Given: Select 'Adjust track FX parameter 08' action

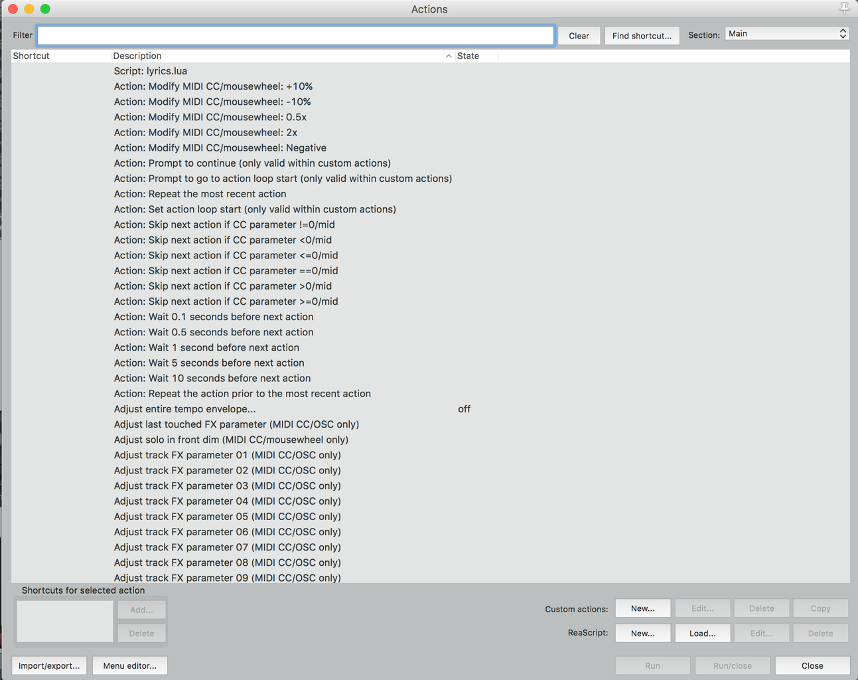Looking at the screenshot, I should [430, 562].
